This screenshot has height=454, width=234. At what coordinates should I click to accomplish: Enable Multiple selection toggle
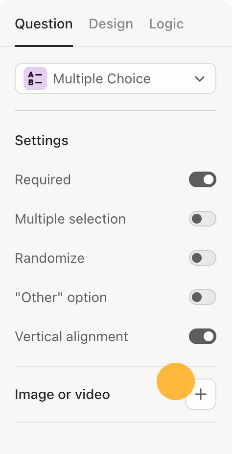(203, 219)
